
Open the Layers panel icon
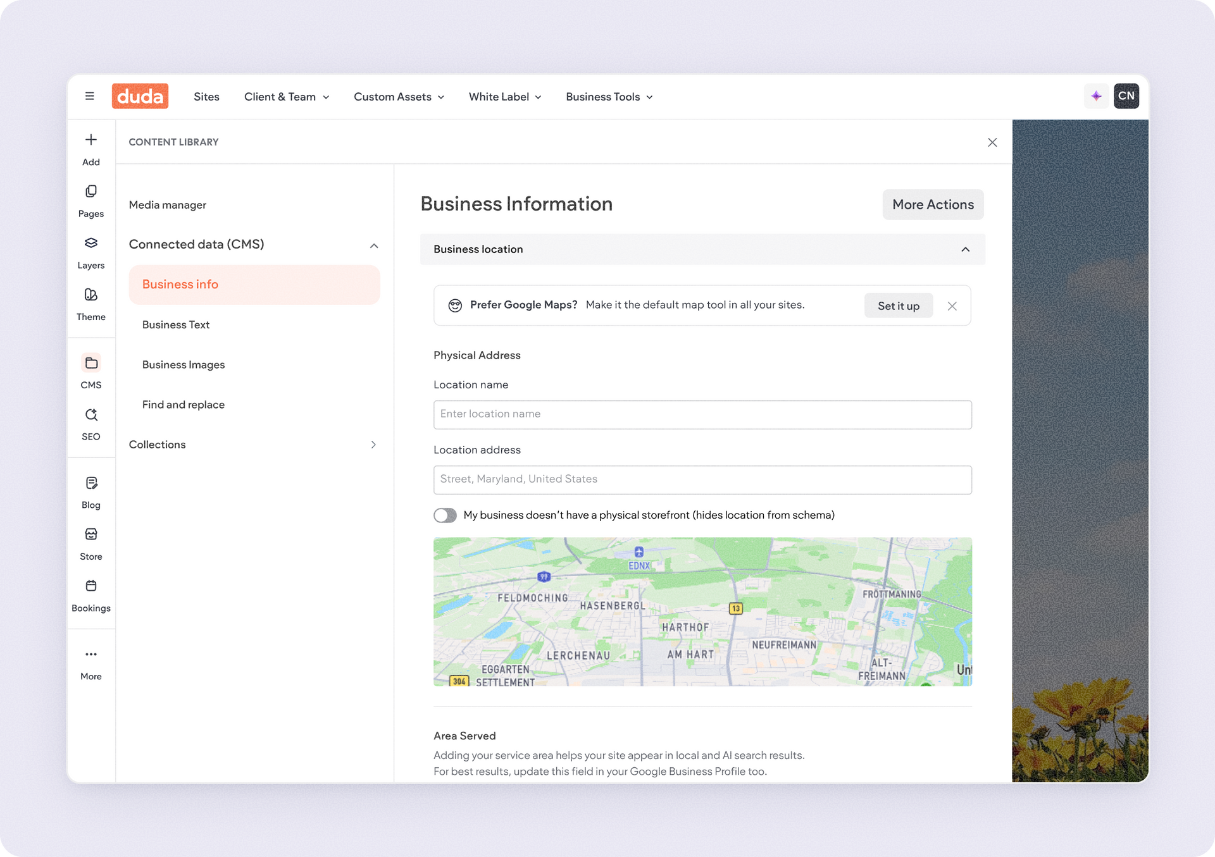(x=90, y=244)
